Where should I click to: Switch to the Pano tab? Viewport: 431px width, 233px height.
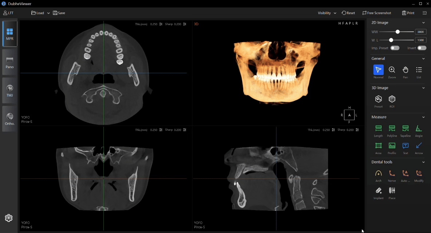[x=9, y=62]
